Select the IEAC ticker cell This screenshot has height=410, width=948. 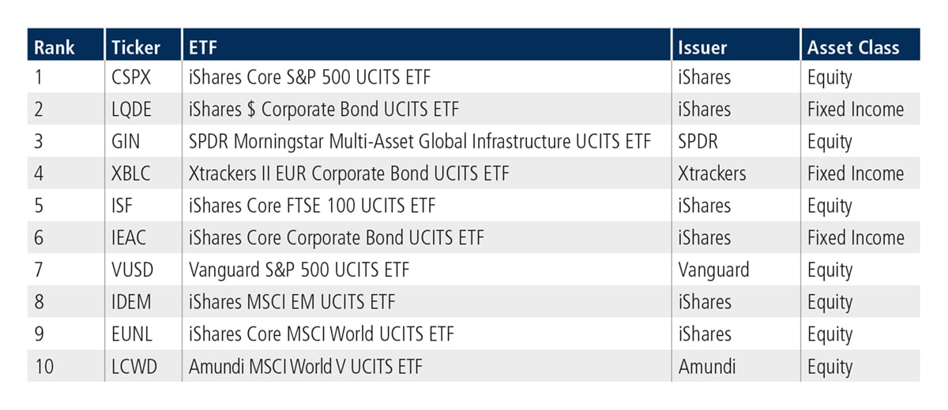pyautogui.click(x=130, y=238)
